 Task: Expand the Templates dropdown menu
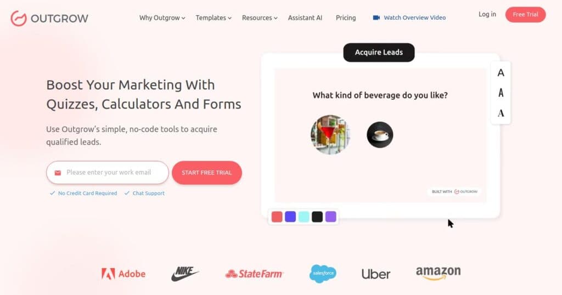(x=213, y=18)
